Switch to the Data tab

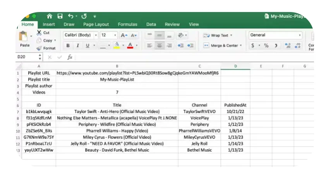tap(151, 24)
